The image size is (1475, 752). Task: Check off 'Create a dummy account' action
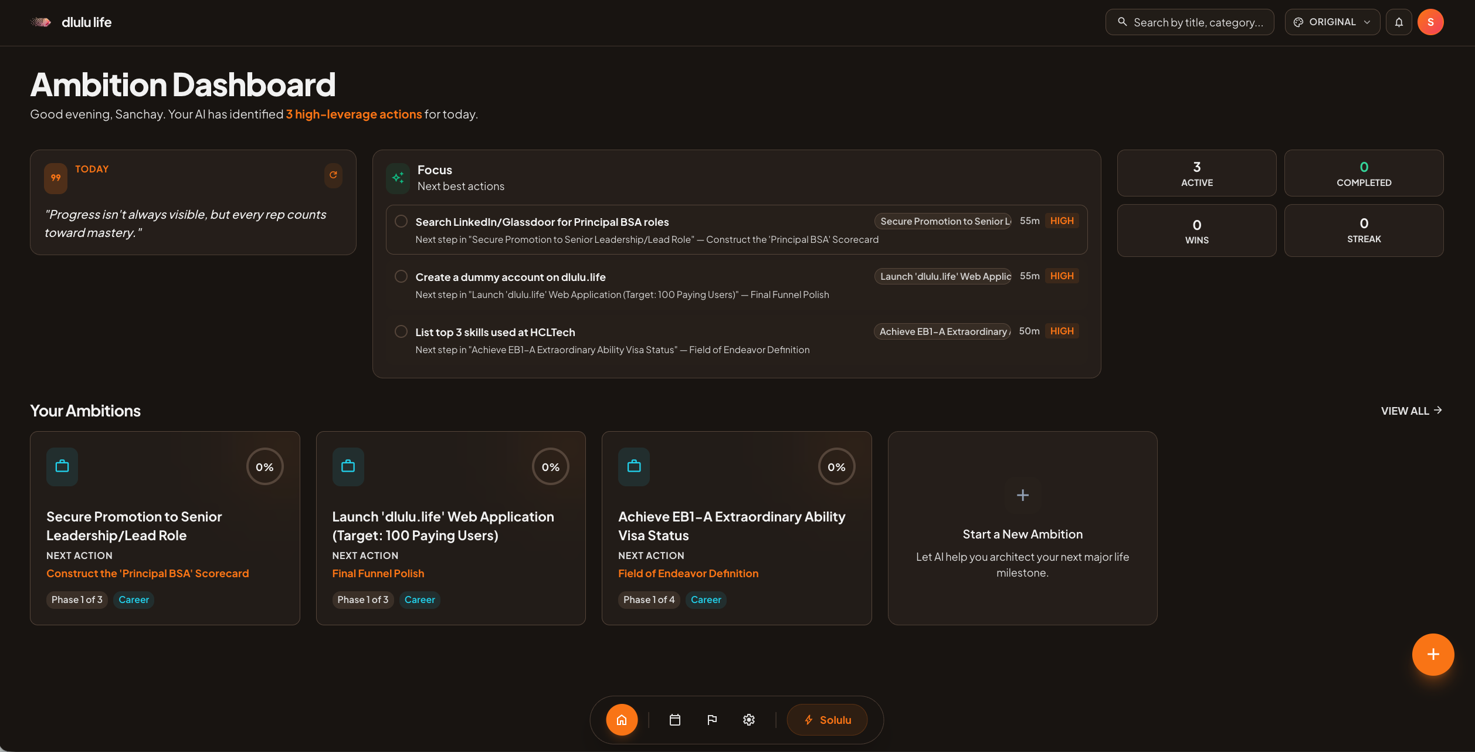click(401, 276)
